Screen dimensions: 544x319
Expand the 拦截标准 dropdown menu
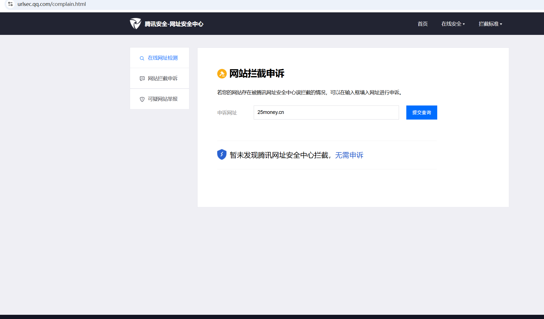489,24
